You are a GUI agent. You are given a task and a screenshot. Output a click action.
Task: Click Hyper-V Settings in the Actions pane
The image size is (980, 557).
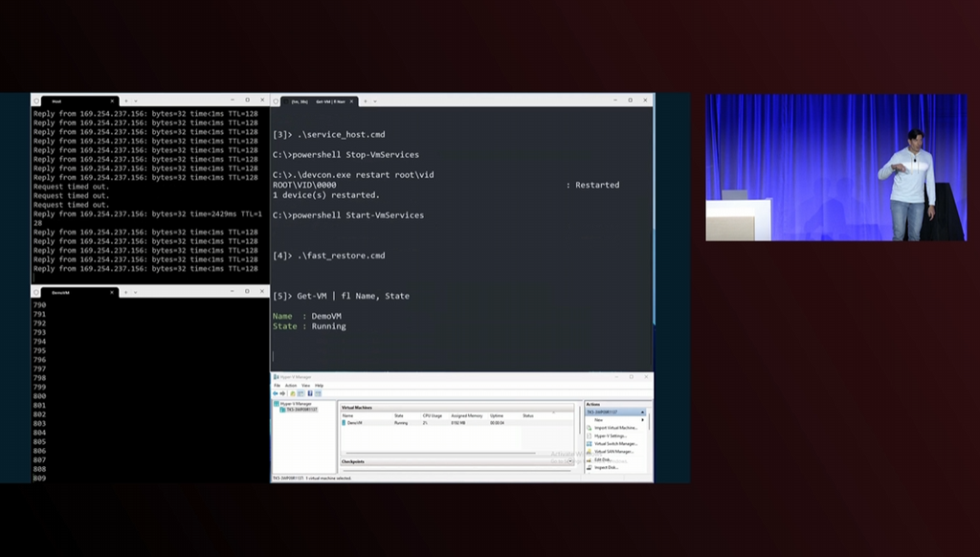pos(611,435)
